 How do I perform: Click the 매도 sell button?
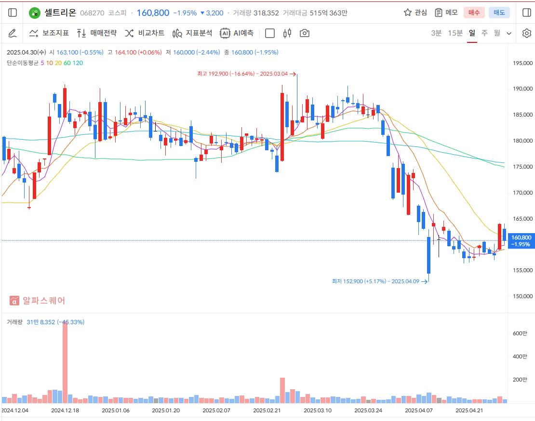pyautogui.click(x=499, y=13)
